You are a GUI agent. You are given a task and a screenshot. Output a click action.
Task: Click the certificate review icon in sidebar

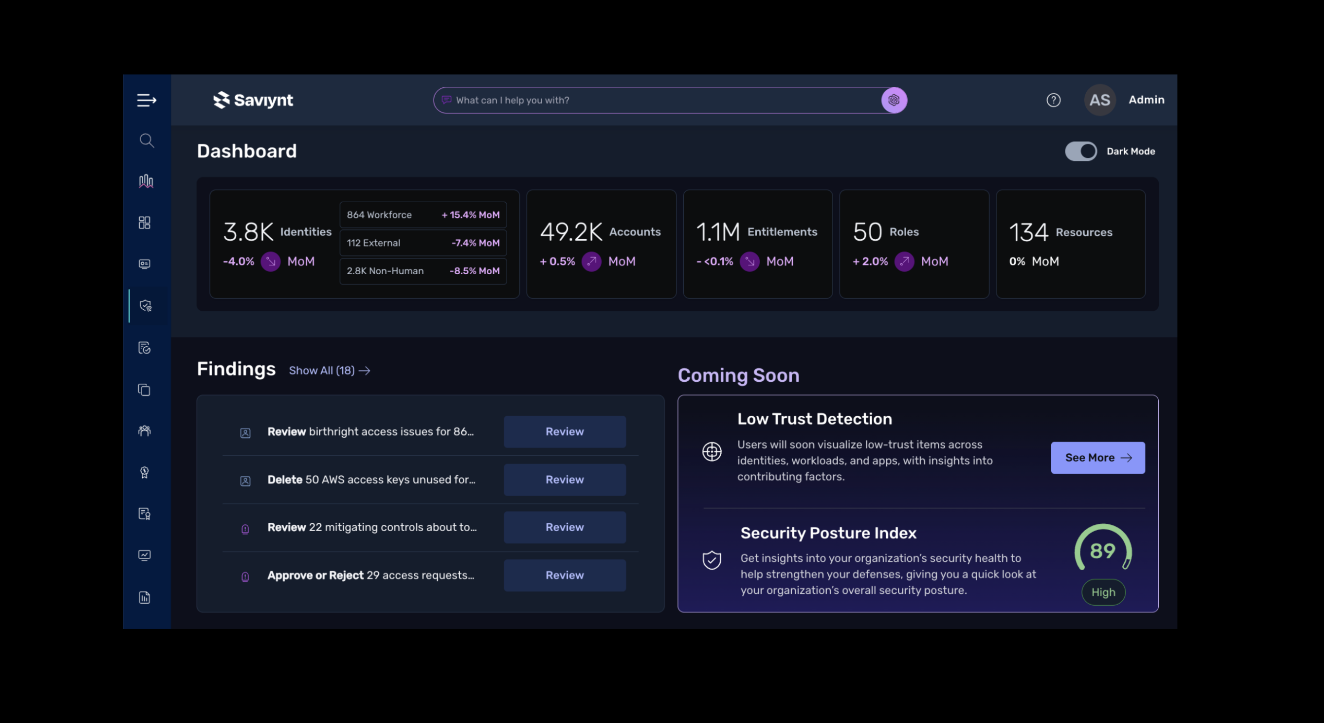click(x=145, y=348)
